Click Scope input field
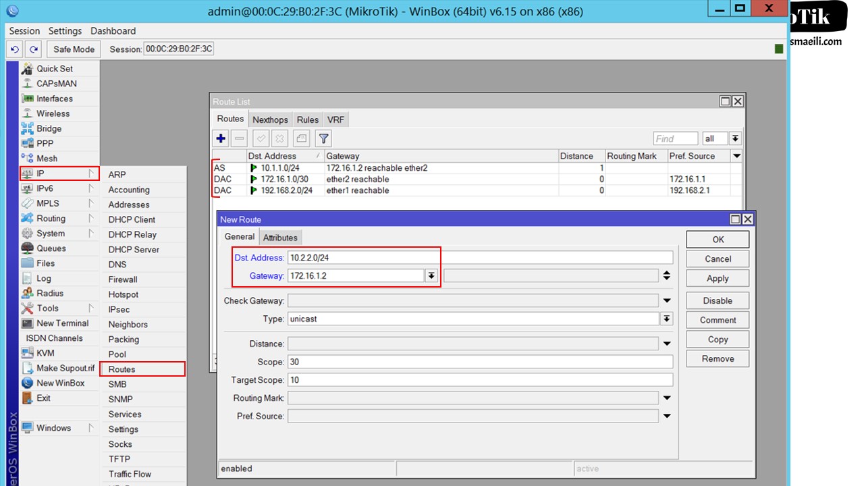 tap(480, 362)
